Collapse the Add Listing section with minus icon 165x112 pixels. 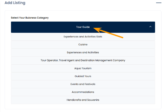click(x=158, y=2)
